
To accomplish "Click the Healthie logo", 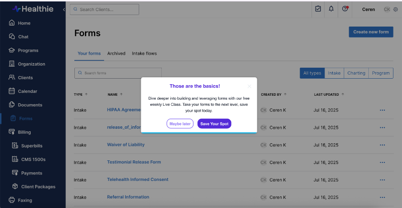I will point(33,9).
